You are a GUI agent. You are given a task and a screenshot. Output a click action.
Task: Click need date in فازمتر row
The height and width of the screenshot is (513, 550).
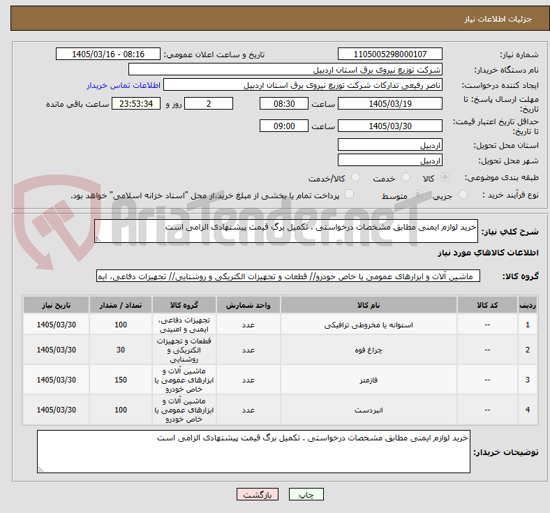tap(56, 380)
